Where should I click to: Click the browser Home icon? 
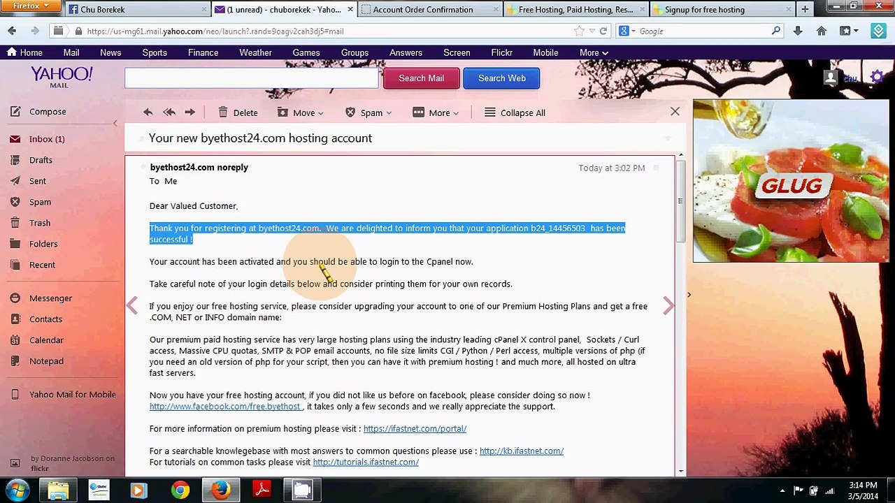(822, 31)
